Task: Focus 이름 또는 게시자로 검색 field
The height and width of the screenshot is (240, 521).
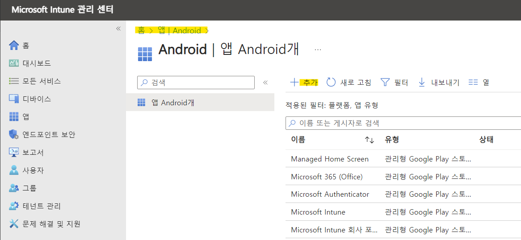Action: coord(403,123)
